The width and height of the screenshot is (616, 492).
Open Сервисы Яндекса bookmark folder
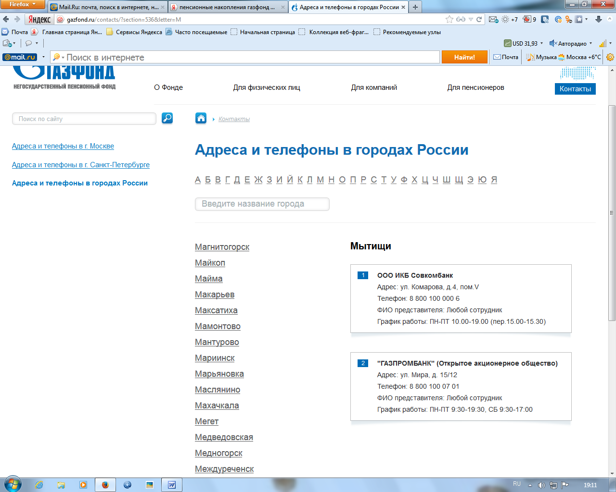point(134,32)
